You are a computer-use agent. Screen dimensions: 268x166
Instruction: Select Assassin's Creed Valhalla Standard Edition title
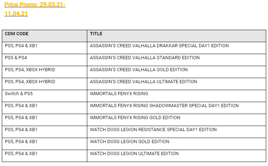(145, 58)
